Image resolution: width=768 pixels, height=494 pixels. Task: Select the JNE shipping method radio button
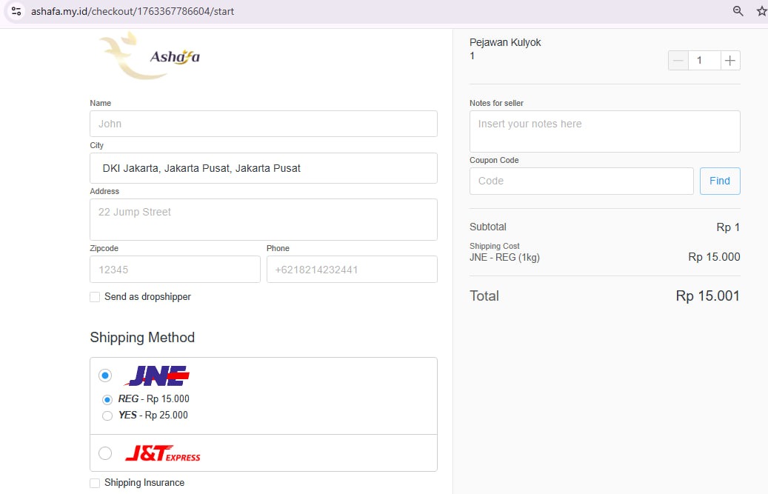(x=105, y=376)
